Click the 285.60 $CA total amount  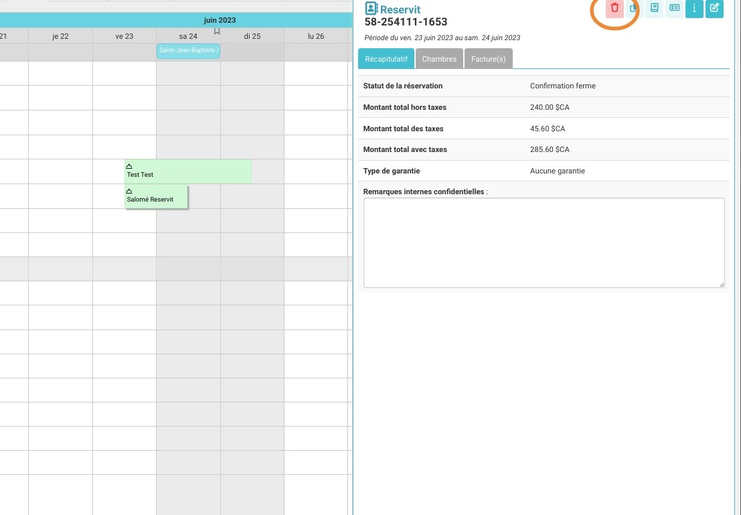click(x=550, y=149)
